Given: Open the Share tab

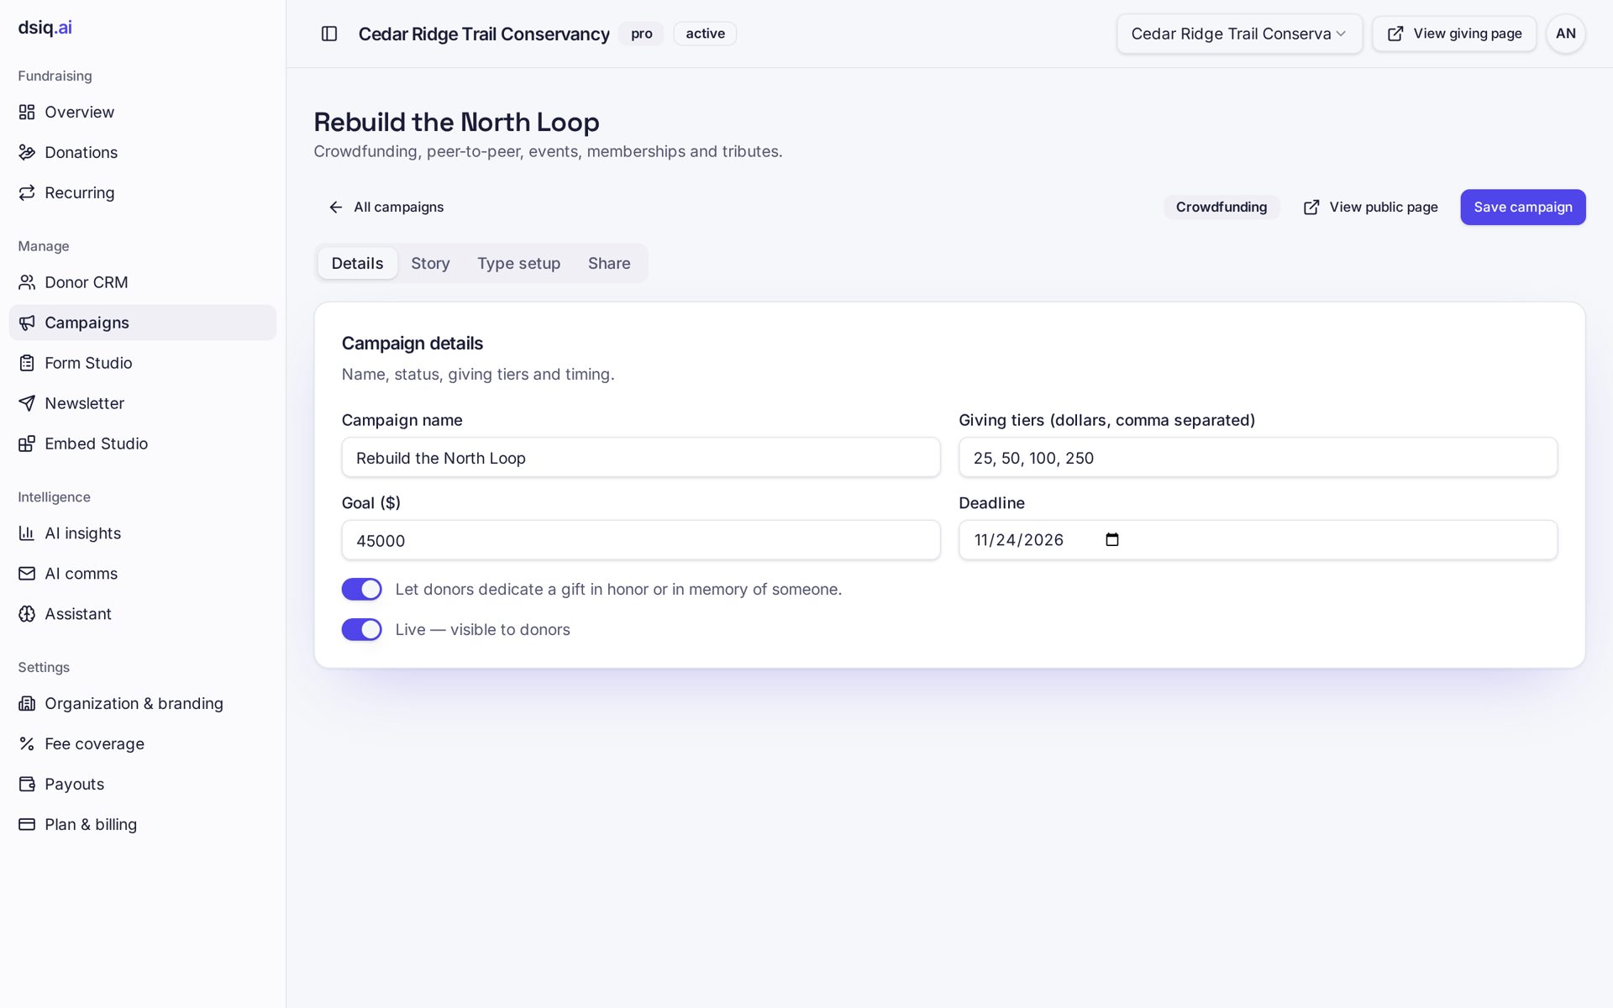Looking at the screenshot, I should [x=609, y=263].
